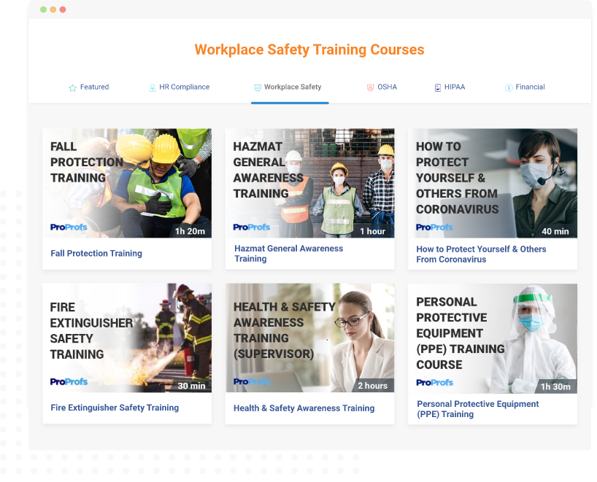Open the HIPAA courses tab

click(x=450, y=87)
